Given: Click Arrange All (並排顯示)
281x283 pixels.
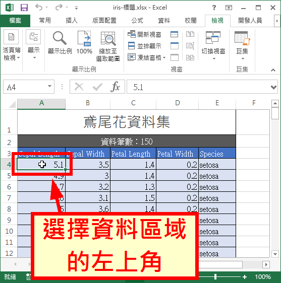Looking at the screenshot, I should 144,46.
